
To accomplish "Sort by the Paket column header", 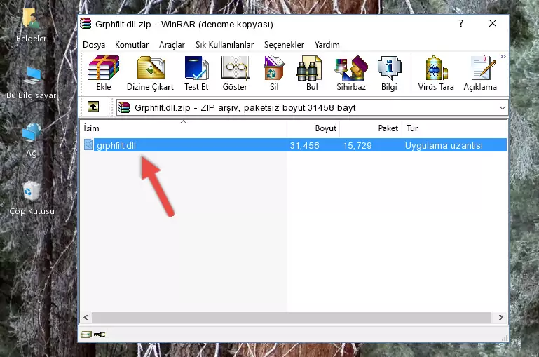I will pyautogui.click(x=371, y=128).
